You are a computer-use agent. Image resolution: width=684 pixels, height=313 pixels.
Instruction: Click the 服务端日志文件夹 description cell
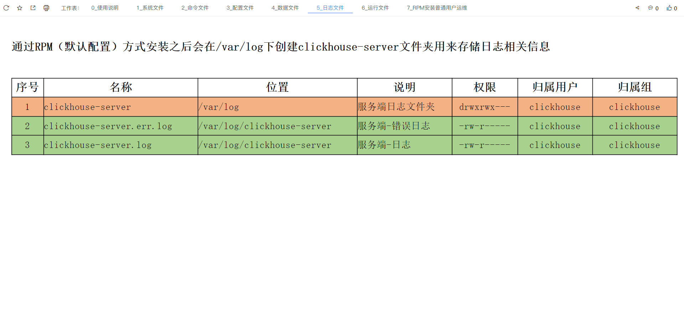pyautogui.click(x=405, y=107)
